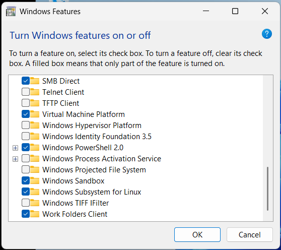Click the folder icon beside Windows Sandbox
The height and width of the screenshot is (250, 281).
coord(35,181)
